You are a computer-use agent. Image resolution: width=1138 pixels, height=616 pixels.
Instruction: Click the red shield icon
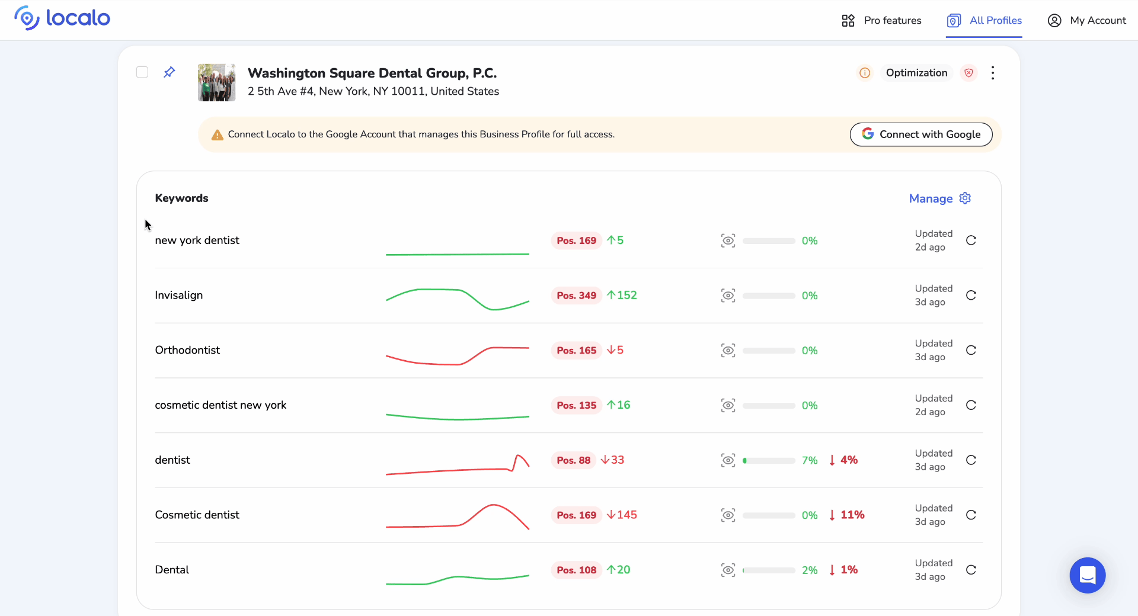[x=968, y=73]
